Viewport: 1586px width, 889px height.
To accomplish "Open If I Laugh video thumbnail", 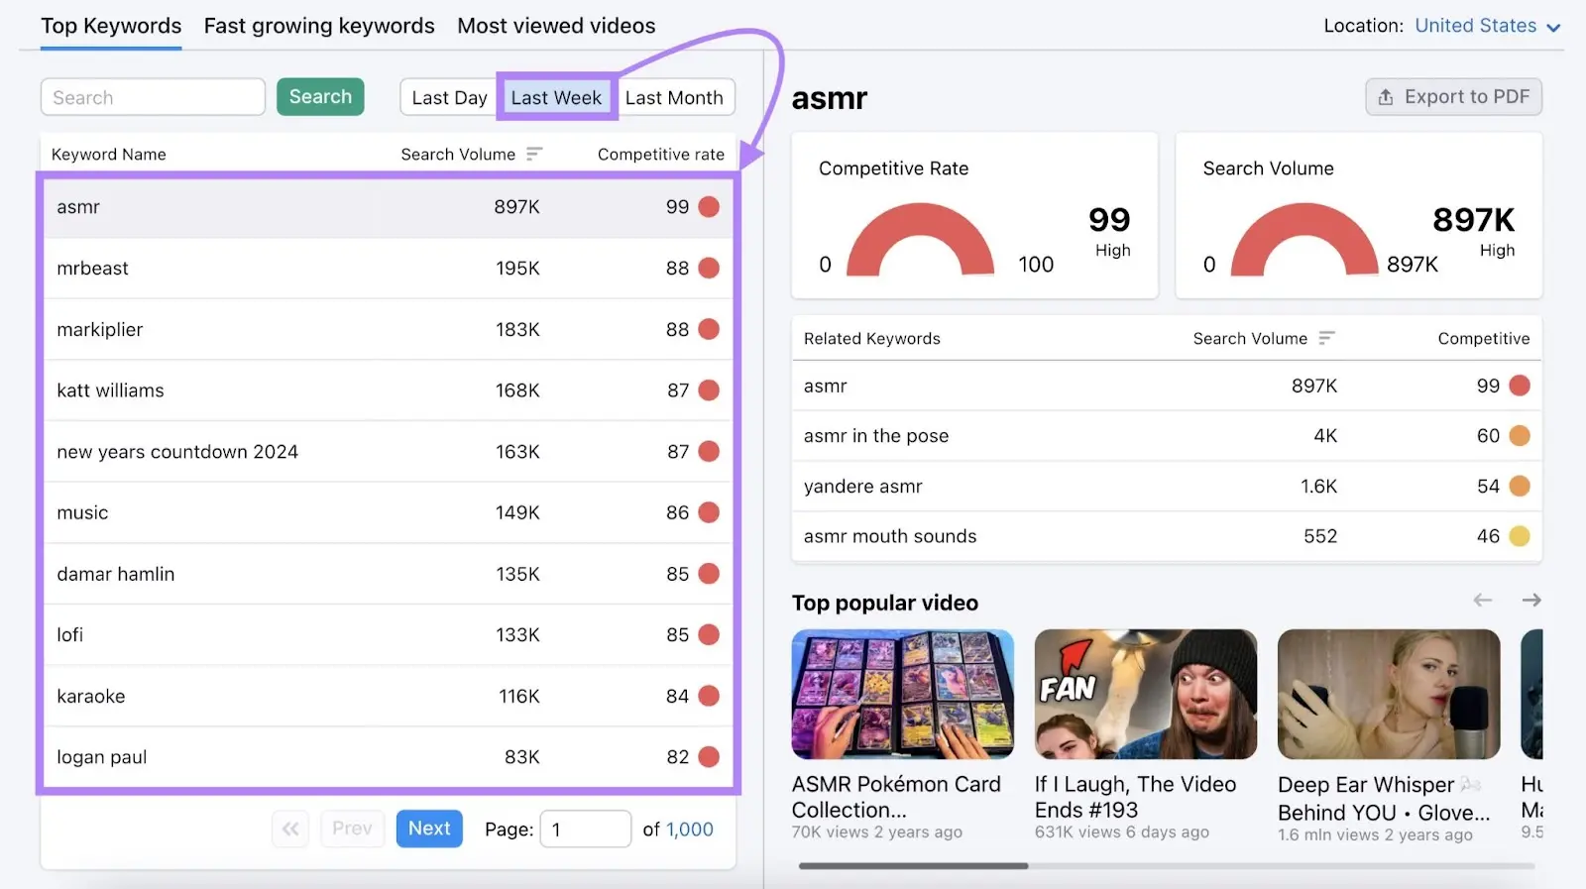I will 1145,694.
